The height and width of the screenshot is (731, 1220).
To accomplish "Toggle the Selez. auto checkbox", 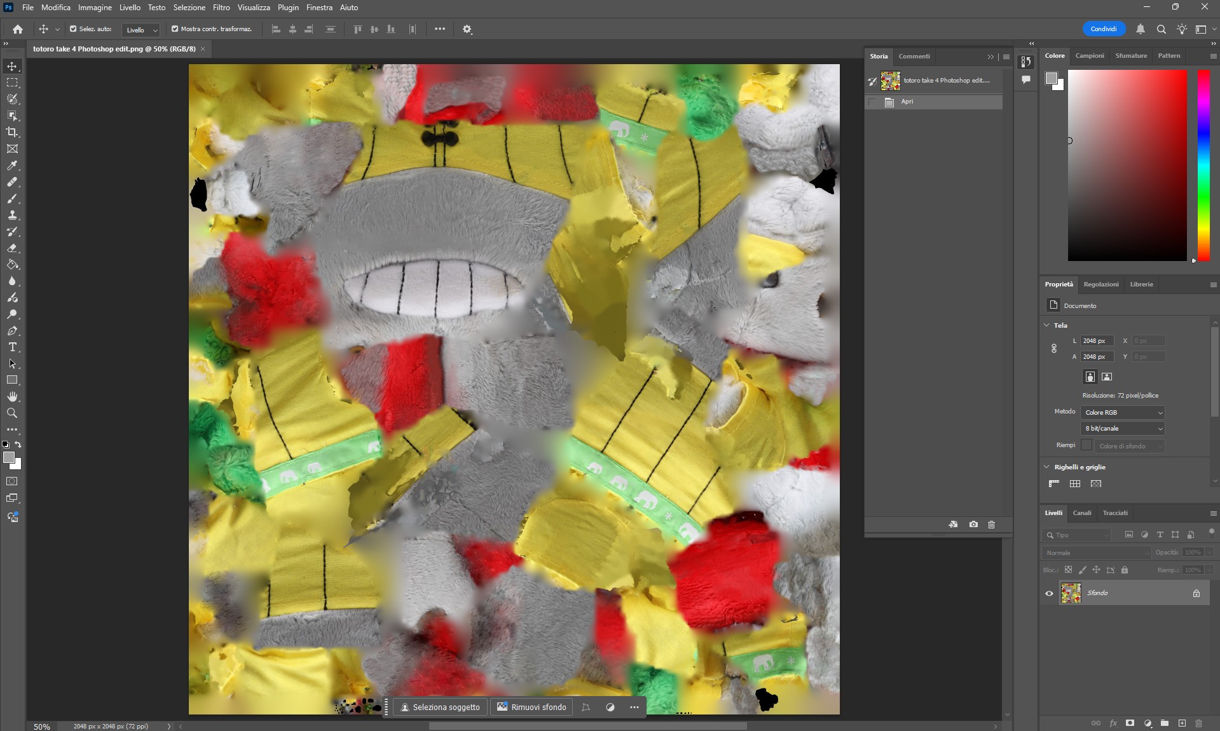I will [x=73, y=29].
